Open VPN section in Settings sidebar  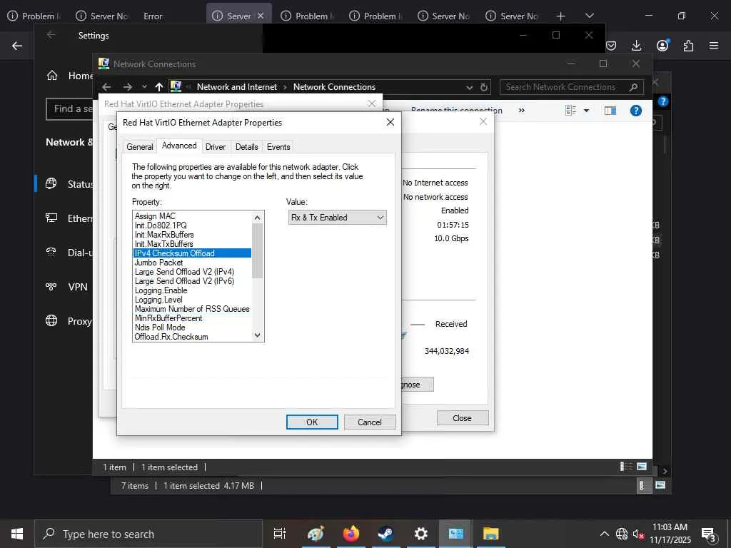click(66, 287)
